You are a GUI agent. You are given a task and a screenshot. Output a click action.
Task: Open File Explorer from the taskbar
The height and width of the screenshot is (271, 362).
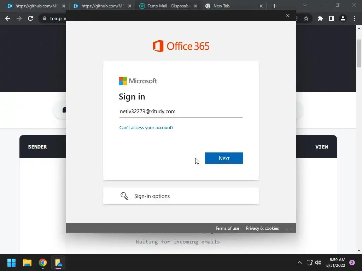coord(27,263)
